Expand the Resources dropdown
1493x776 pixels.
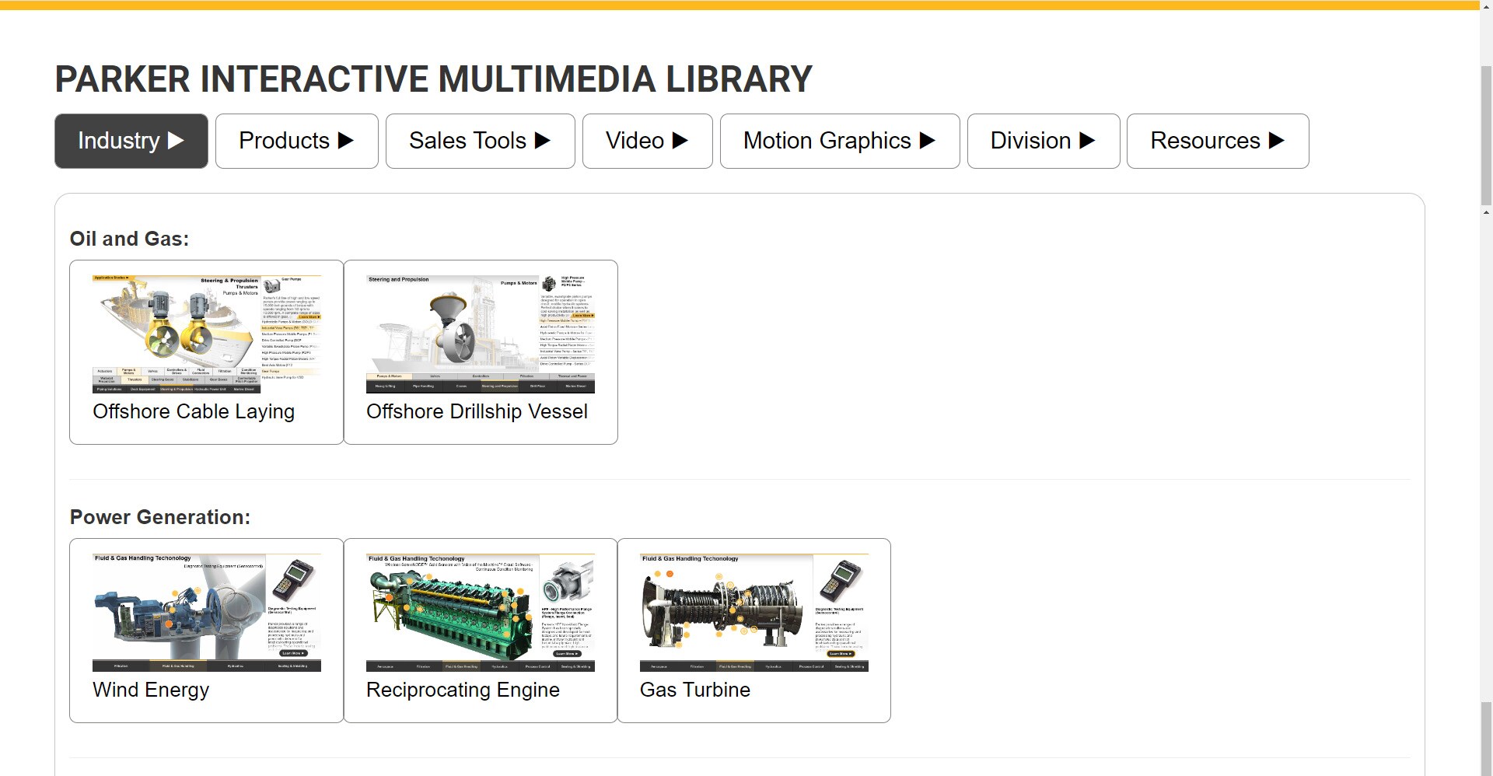point(1217,141)
